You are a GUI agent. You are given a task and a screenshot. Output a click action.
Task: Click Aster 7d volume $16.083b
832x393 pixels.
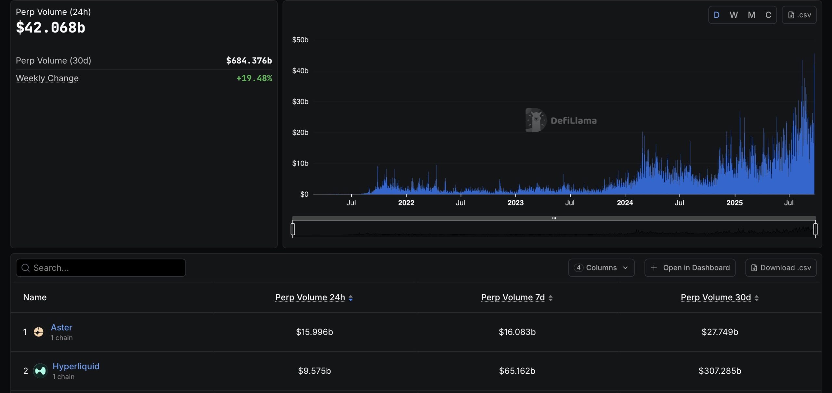[517, 332]
